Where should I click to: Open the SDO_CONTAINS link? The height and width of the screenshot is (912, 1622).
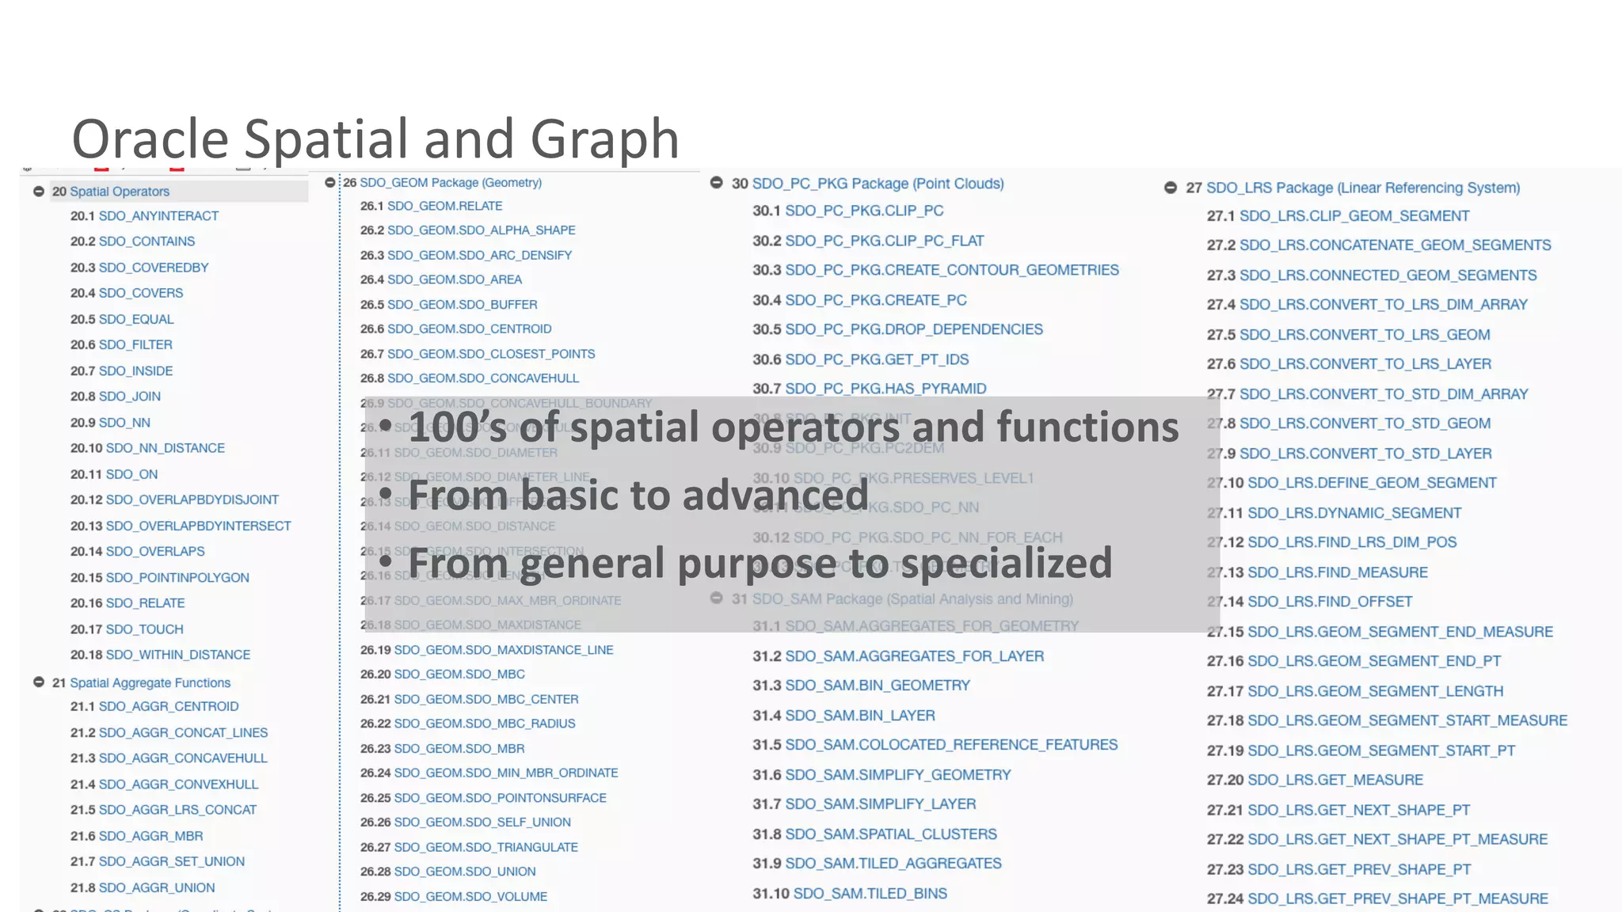tap(147, 241)
